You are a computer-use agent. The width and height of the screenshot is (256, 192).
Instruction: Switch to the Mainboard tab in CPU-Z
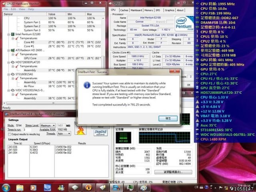click(136, 10)
